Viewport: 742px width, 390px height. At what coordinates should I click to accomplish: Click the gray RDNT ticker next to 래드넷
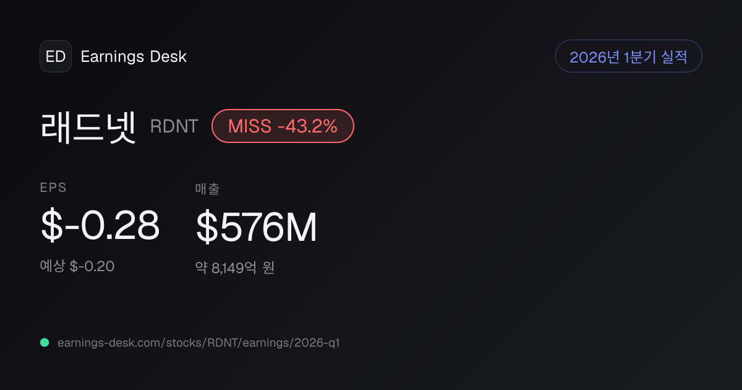click(x=174, y=126)
